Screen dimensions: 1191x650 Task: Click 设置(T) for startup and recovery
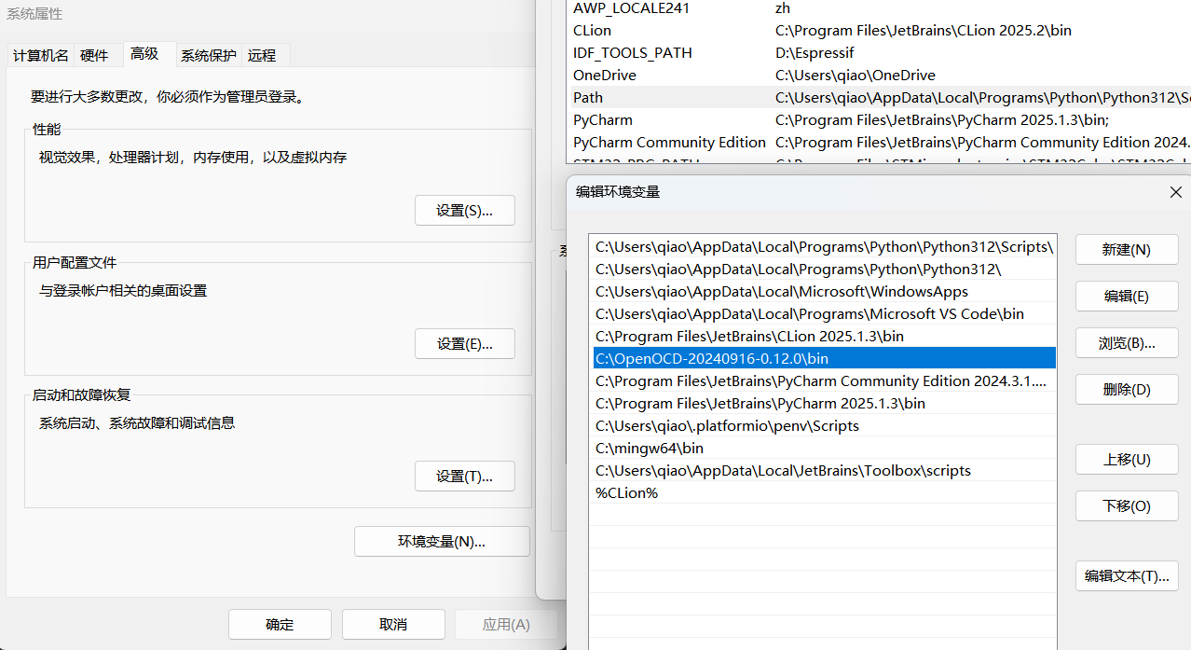tap(464, 477)
